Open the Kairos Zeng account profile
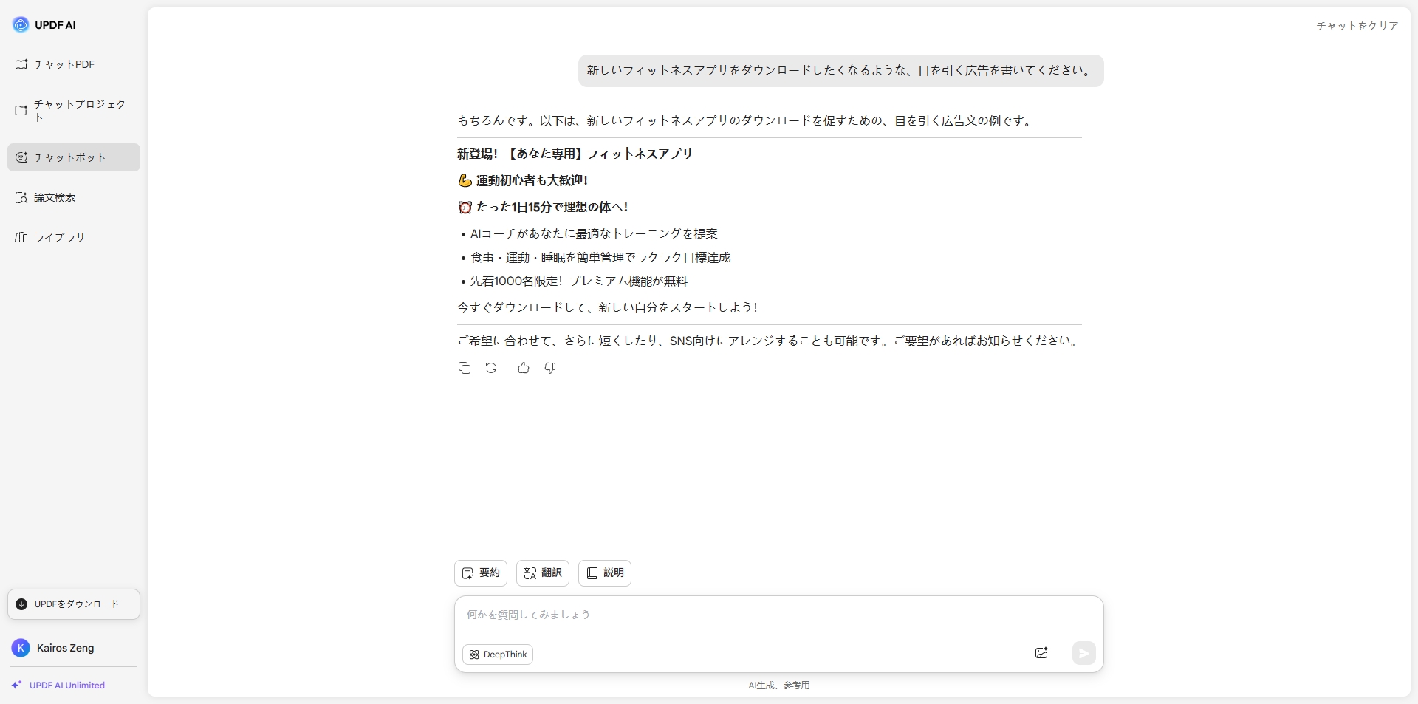 [x=74, y=648]
